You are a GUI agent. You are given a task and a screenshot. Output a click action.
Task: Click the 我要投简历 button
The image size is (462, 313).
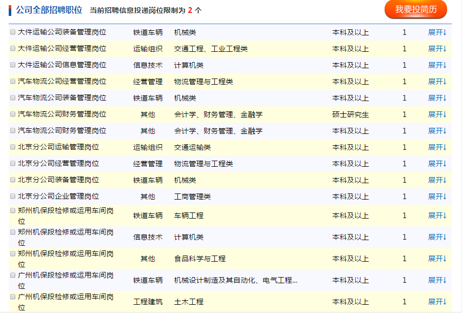click(x=415, y=10)
